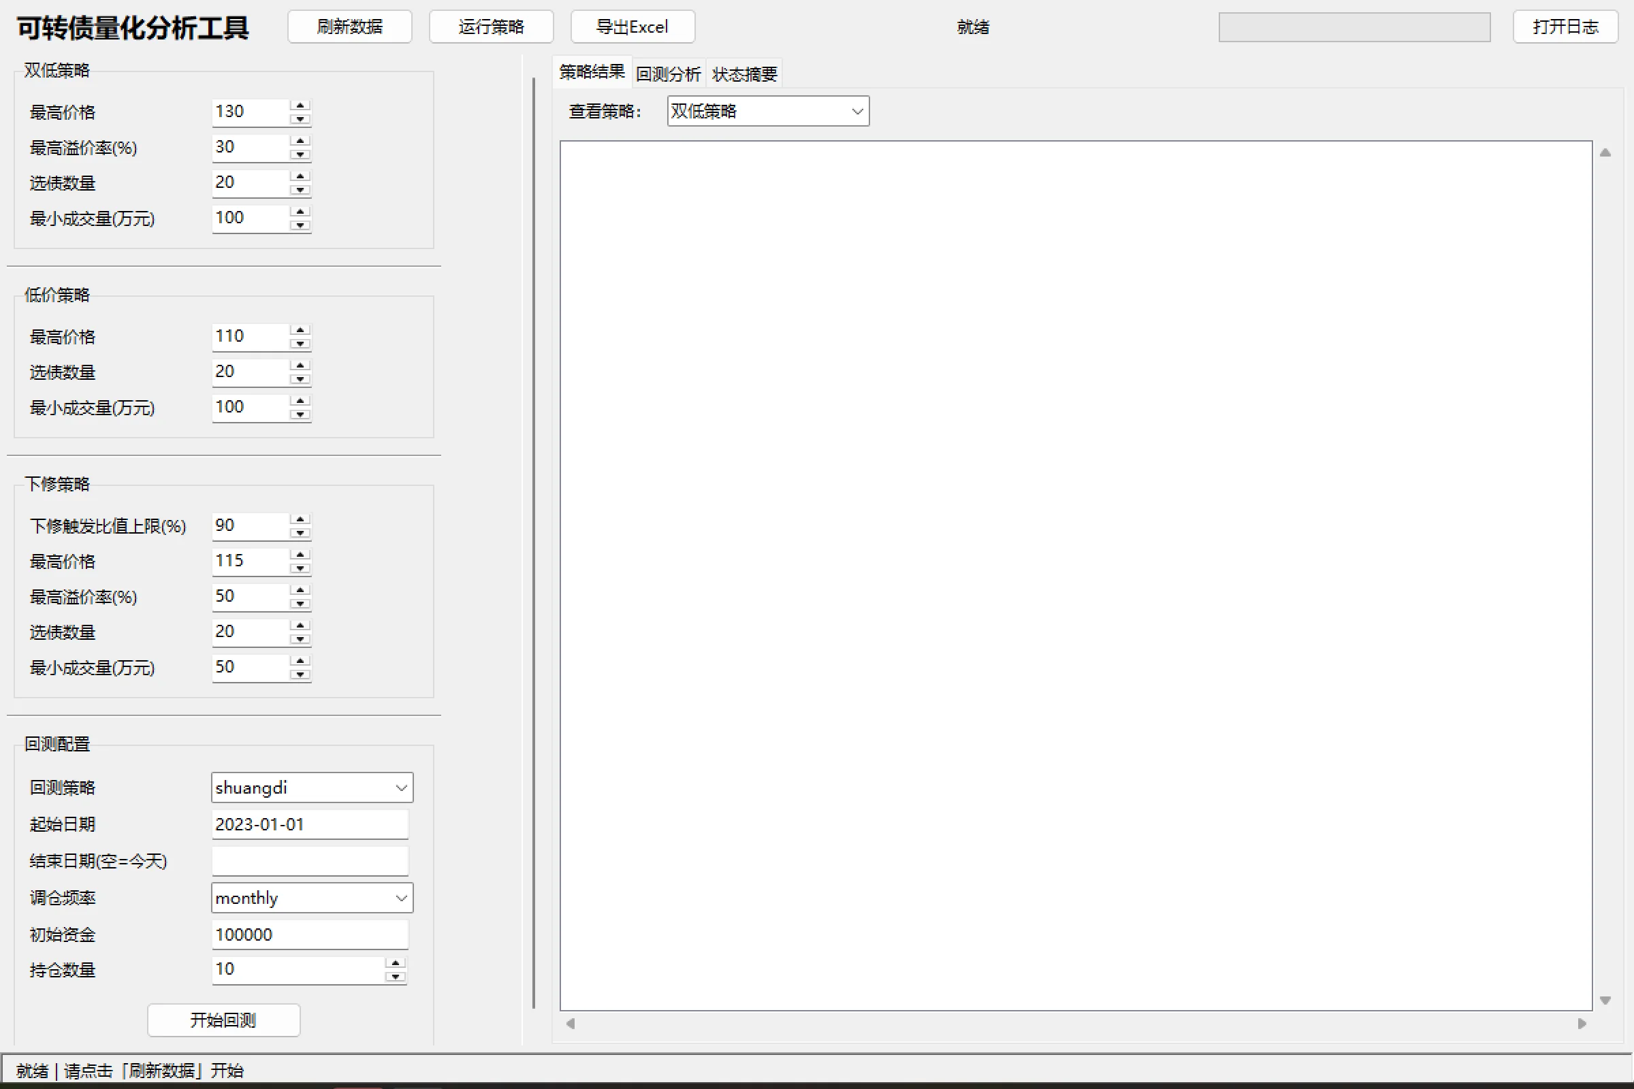The width and height of the screenshot is (1634, 1089).
Task: Increase 下修策略 最小成交量 with up arrow
Action: point(300,660)
